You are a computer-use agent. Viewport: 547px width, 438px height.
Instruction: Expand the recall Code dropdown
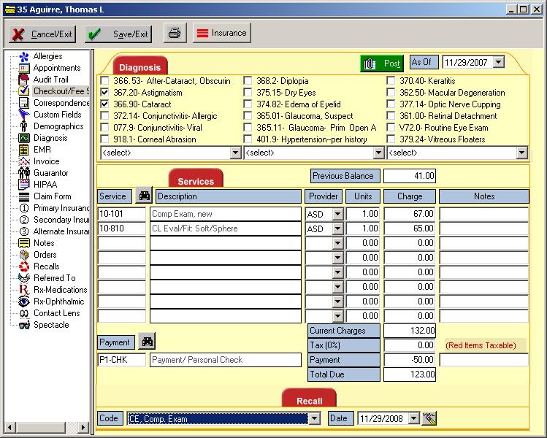click(x=315, y=418)
